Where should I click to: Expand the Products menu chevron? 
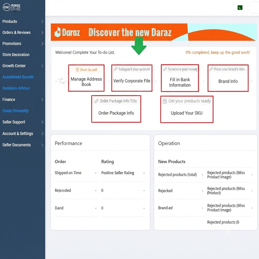[x=42, y=22]
